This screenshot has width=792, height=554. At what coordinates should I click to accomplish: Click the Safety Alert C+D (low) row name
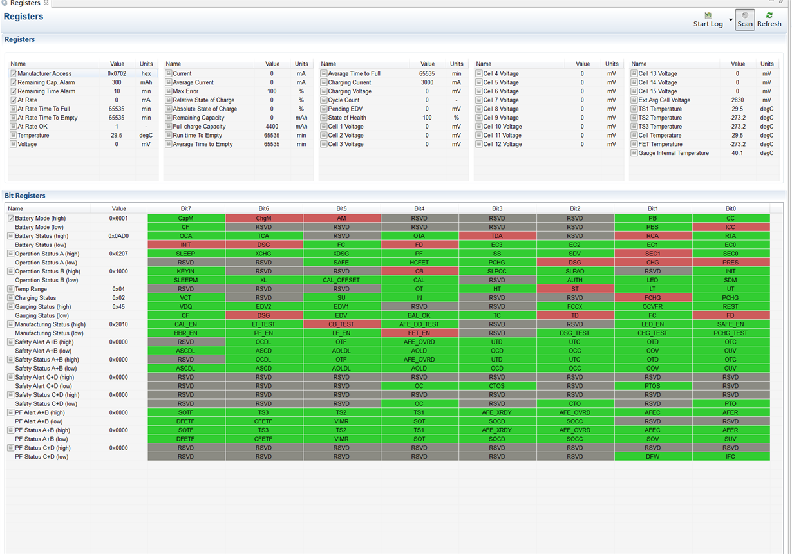(x=44, y=386)
